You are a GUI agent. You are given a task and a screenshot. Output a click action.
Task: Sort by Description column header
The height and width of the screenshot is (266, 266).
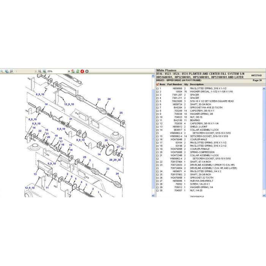(x=197, y=84)
